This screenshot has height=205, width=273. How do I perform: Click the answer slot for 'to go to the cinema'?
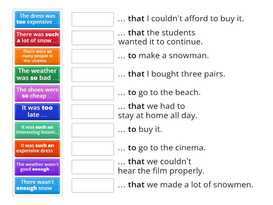[x=93, y=148]
